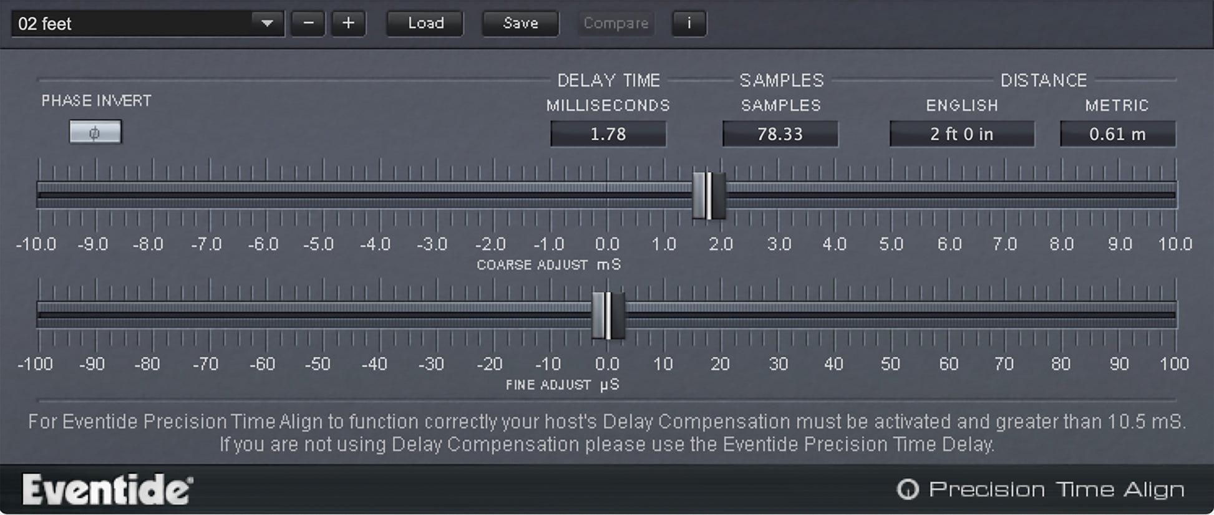This screenshot has width=1214, height=515.
Task: Click the Fine Adjust slider handle
Action: coord(608,315)
